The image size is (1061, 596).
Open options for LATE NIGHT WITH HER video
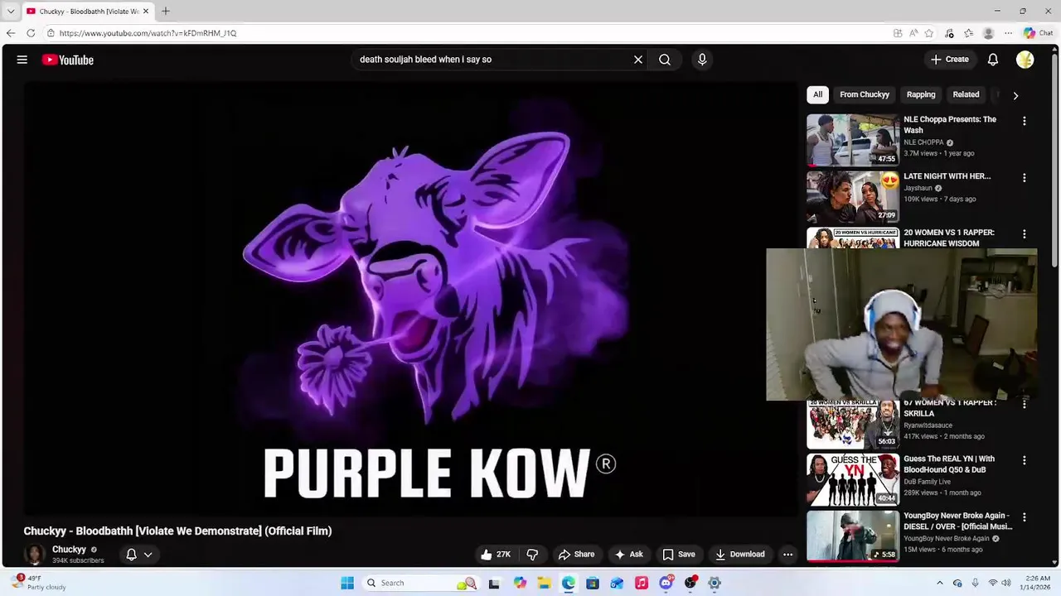point(1025,178)
